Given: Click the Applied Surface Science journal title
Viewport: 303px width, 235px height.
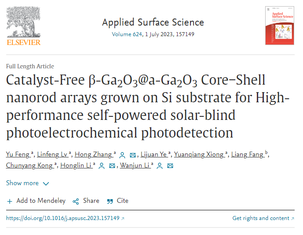Looking at the screenshot, I should (153, 22).
